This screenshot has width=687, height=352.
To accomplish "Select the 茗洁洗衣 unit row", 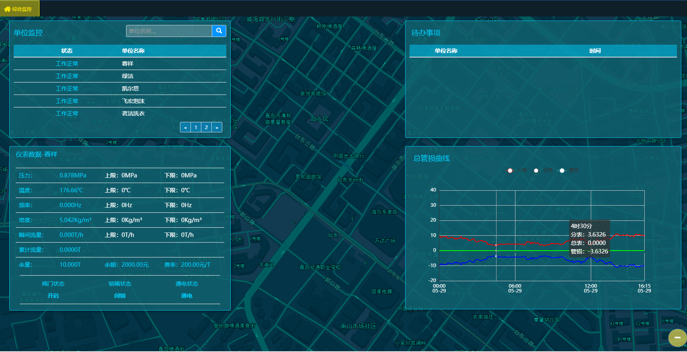I will coord(133,113).
